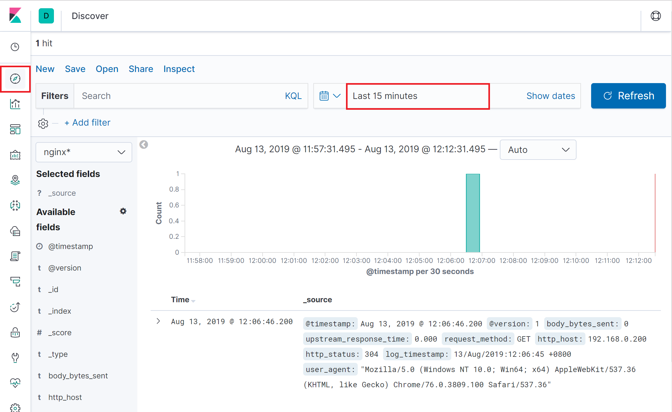Click the histogram bar at 12:06:30
This screenshot has width=672, height=412.
[x=473, y=213]
